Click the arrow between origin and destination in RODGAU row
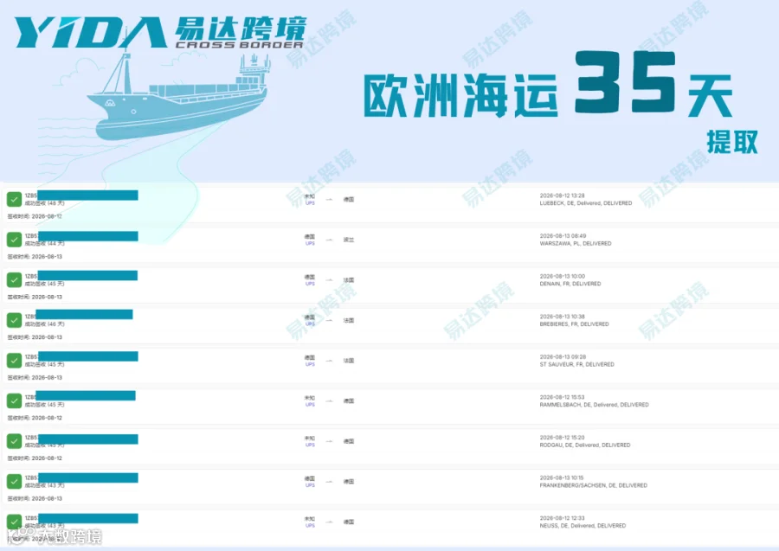Viewport: 779px width, 551px height. (x=329, y=441)
